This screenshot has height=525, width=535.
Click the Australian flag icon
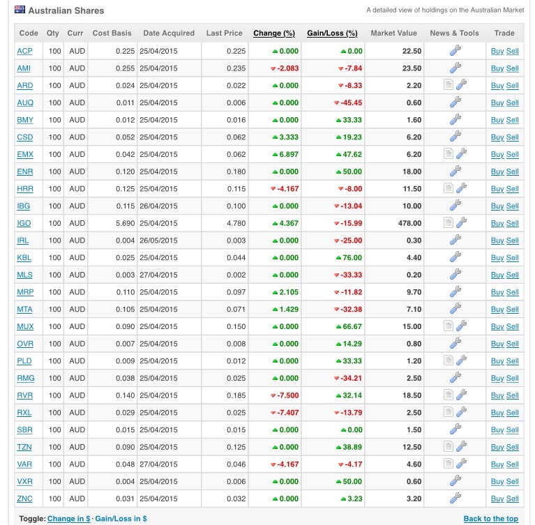tap(20, 9)
